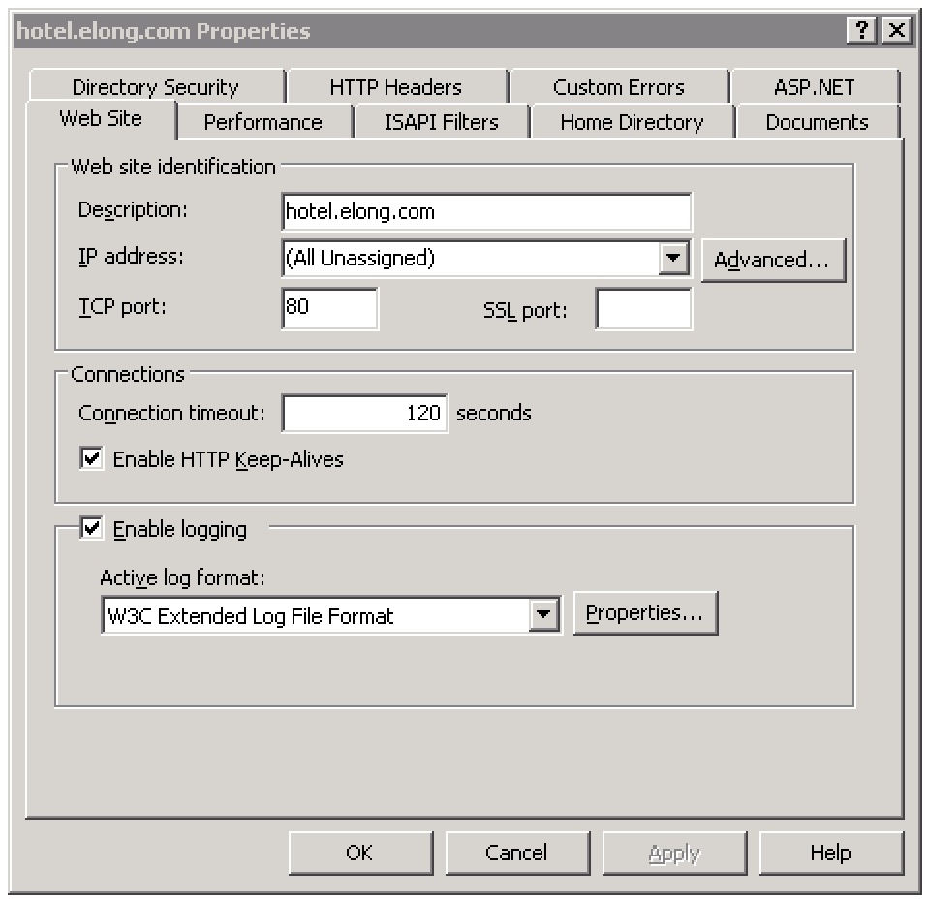The height and width of the screenshot is (903, 930).
Task: Open log format Properties... button
Action: (x=644, y=614)
